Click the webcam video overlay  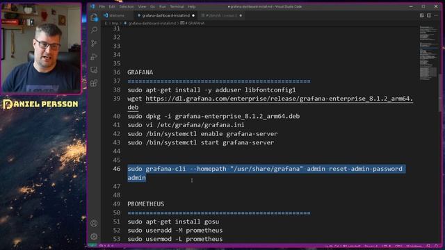coord(42,48)
